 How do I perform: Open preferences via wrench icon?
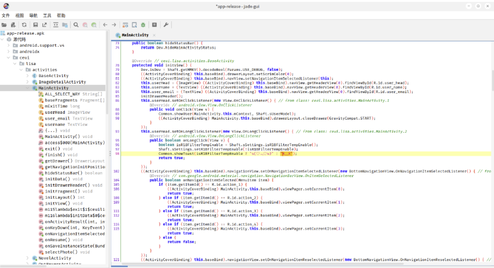[166, 25]
